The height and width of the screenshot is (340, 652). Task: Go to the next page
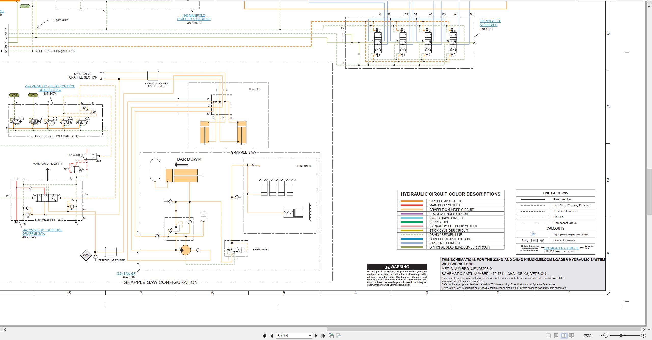[316, 336]
